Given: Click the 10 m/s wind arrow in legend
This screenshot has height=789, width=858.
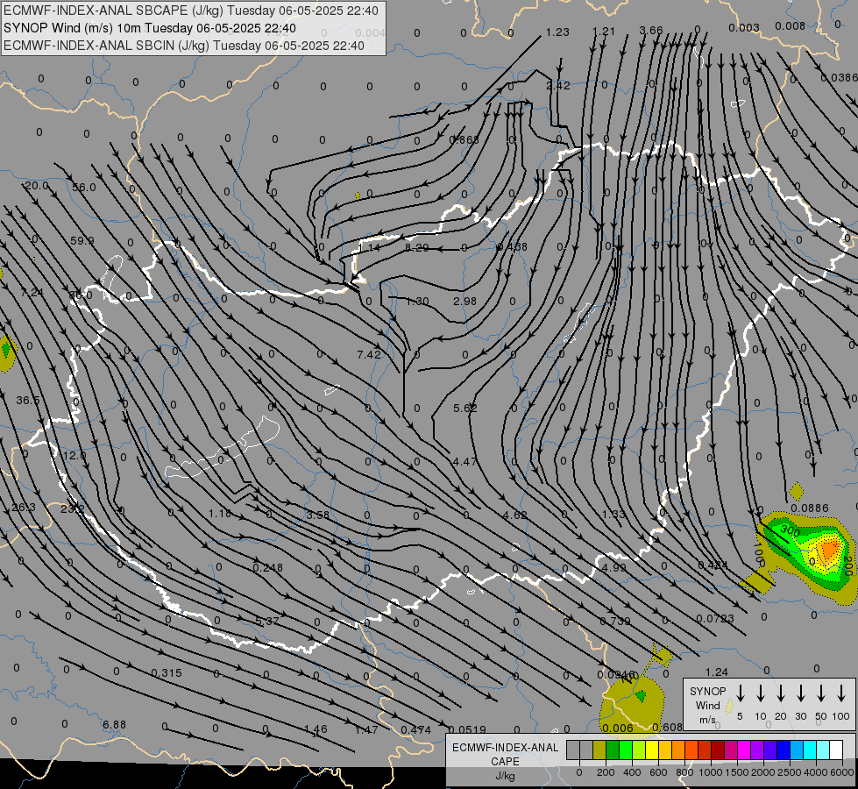Looking at the screenshot, I should [761, 693].
